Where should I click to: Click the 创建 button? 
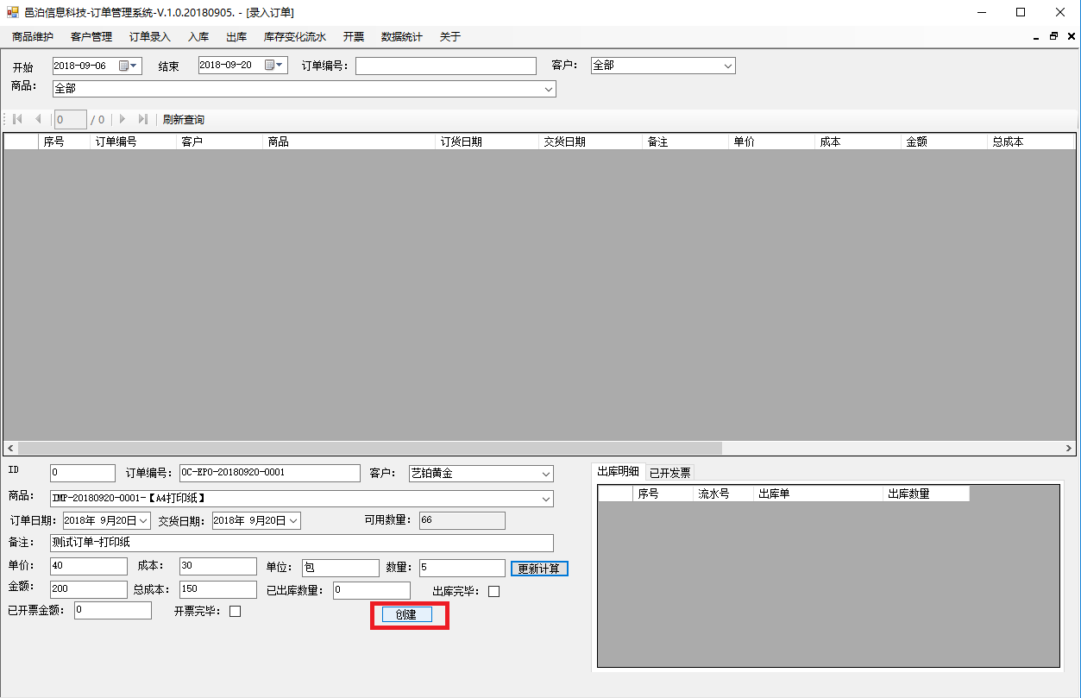[x=406, y=614]
